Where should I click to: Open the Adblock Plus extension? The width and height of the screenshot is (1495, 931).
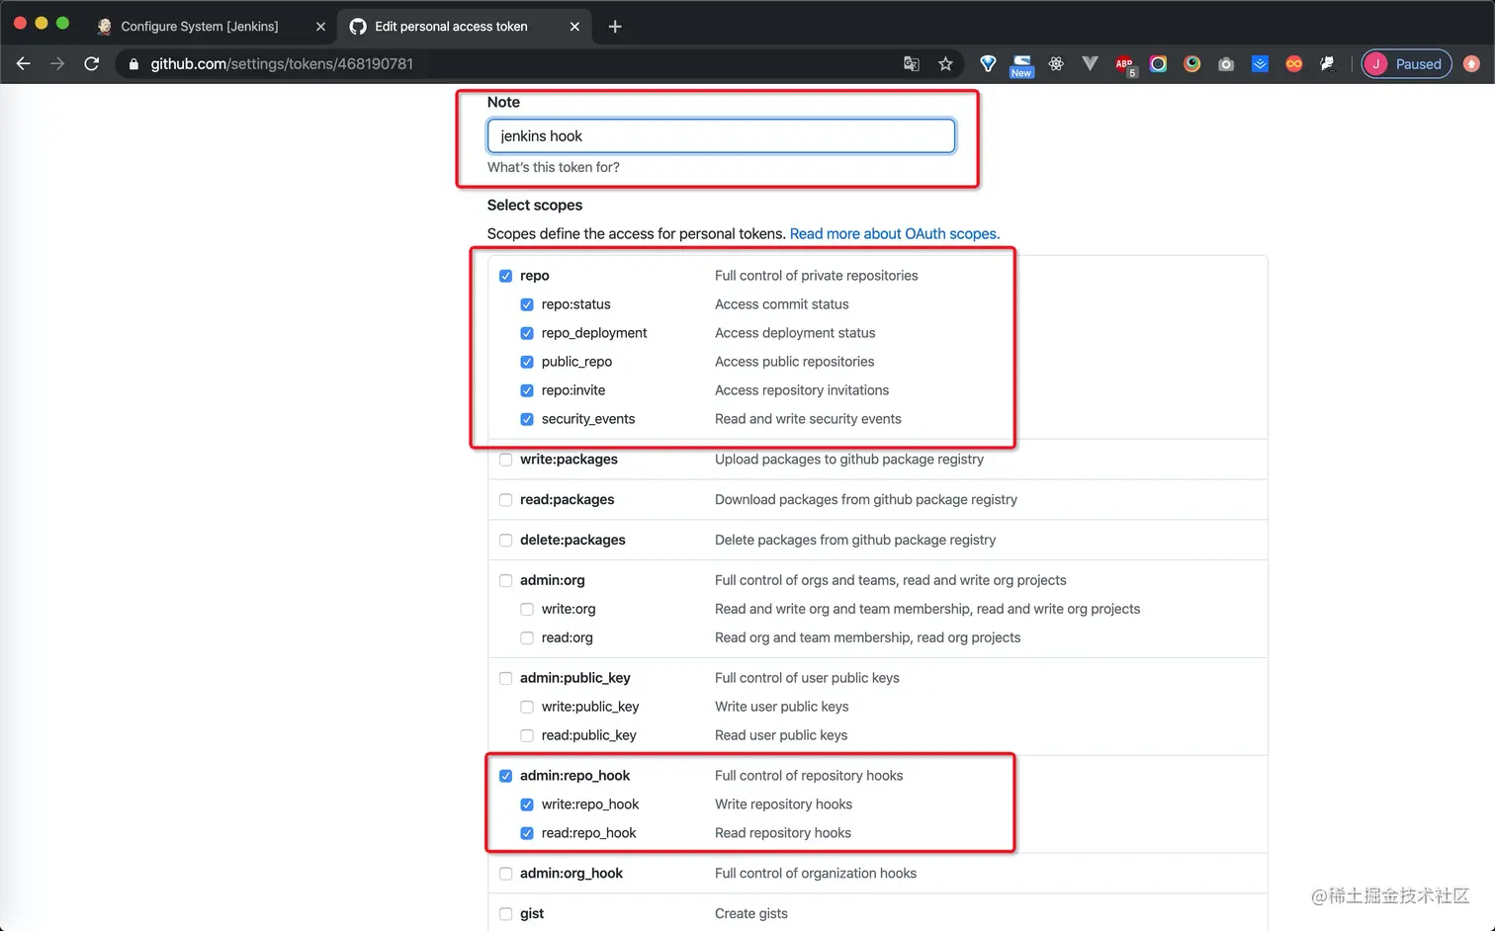[1125, 65]
